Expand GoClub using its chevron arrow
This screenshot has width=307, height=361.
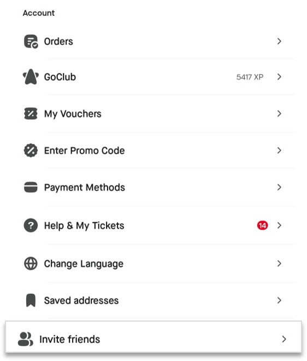point(279,77)
